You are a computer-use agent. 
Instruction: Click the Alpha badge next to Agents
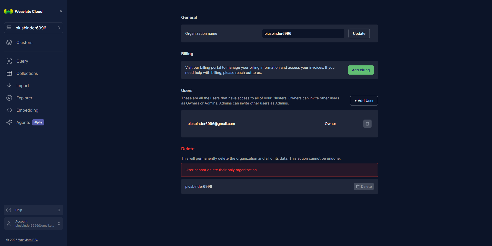coord(38,122)
